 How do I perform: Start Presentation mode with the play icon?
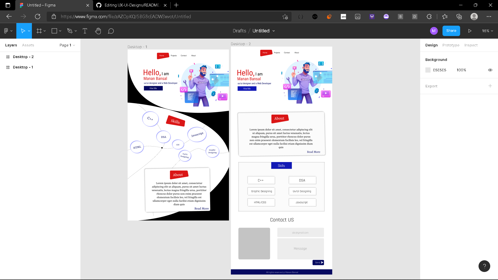(x=469, y=31)
